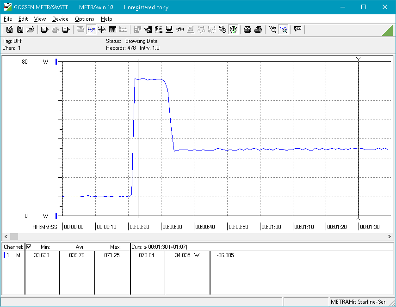Screen dimensions: 396x307
Task: Click the f(x) math function icon
Action: (x=180, y=30)
